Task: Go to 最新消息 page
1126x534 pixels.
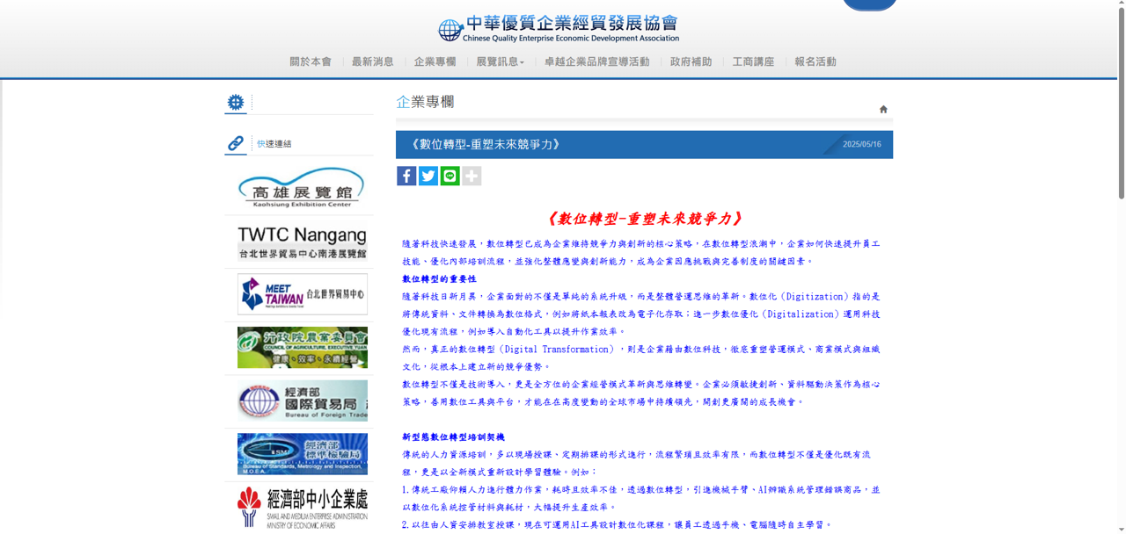Action: click(373, 61)
